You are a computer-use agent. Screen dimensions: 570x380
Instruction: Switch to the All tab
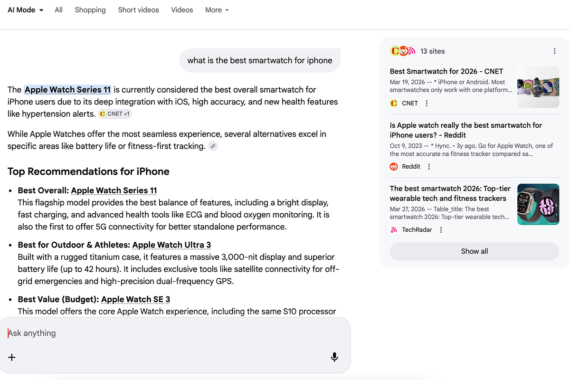pyautogui.click(x=58, y=9)
